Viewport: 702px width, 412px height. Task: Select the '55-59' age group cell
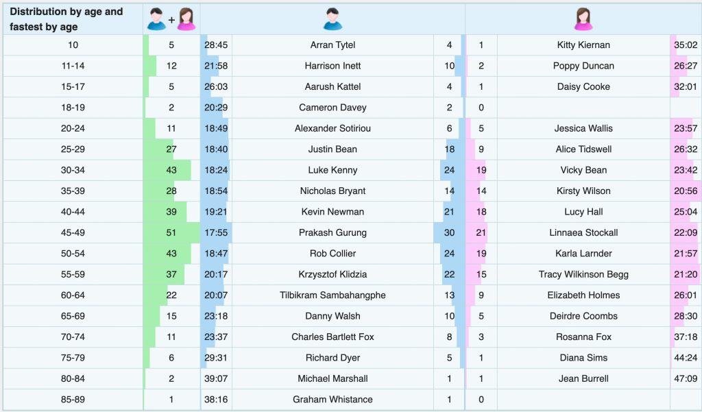(73, 274)
